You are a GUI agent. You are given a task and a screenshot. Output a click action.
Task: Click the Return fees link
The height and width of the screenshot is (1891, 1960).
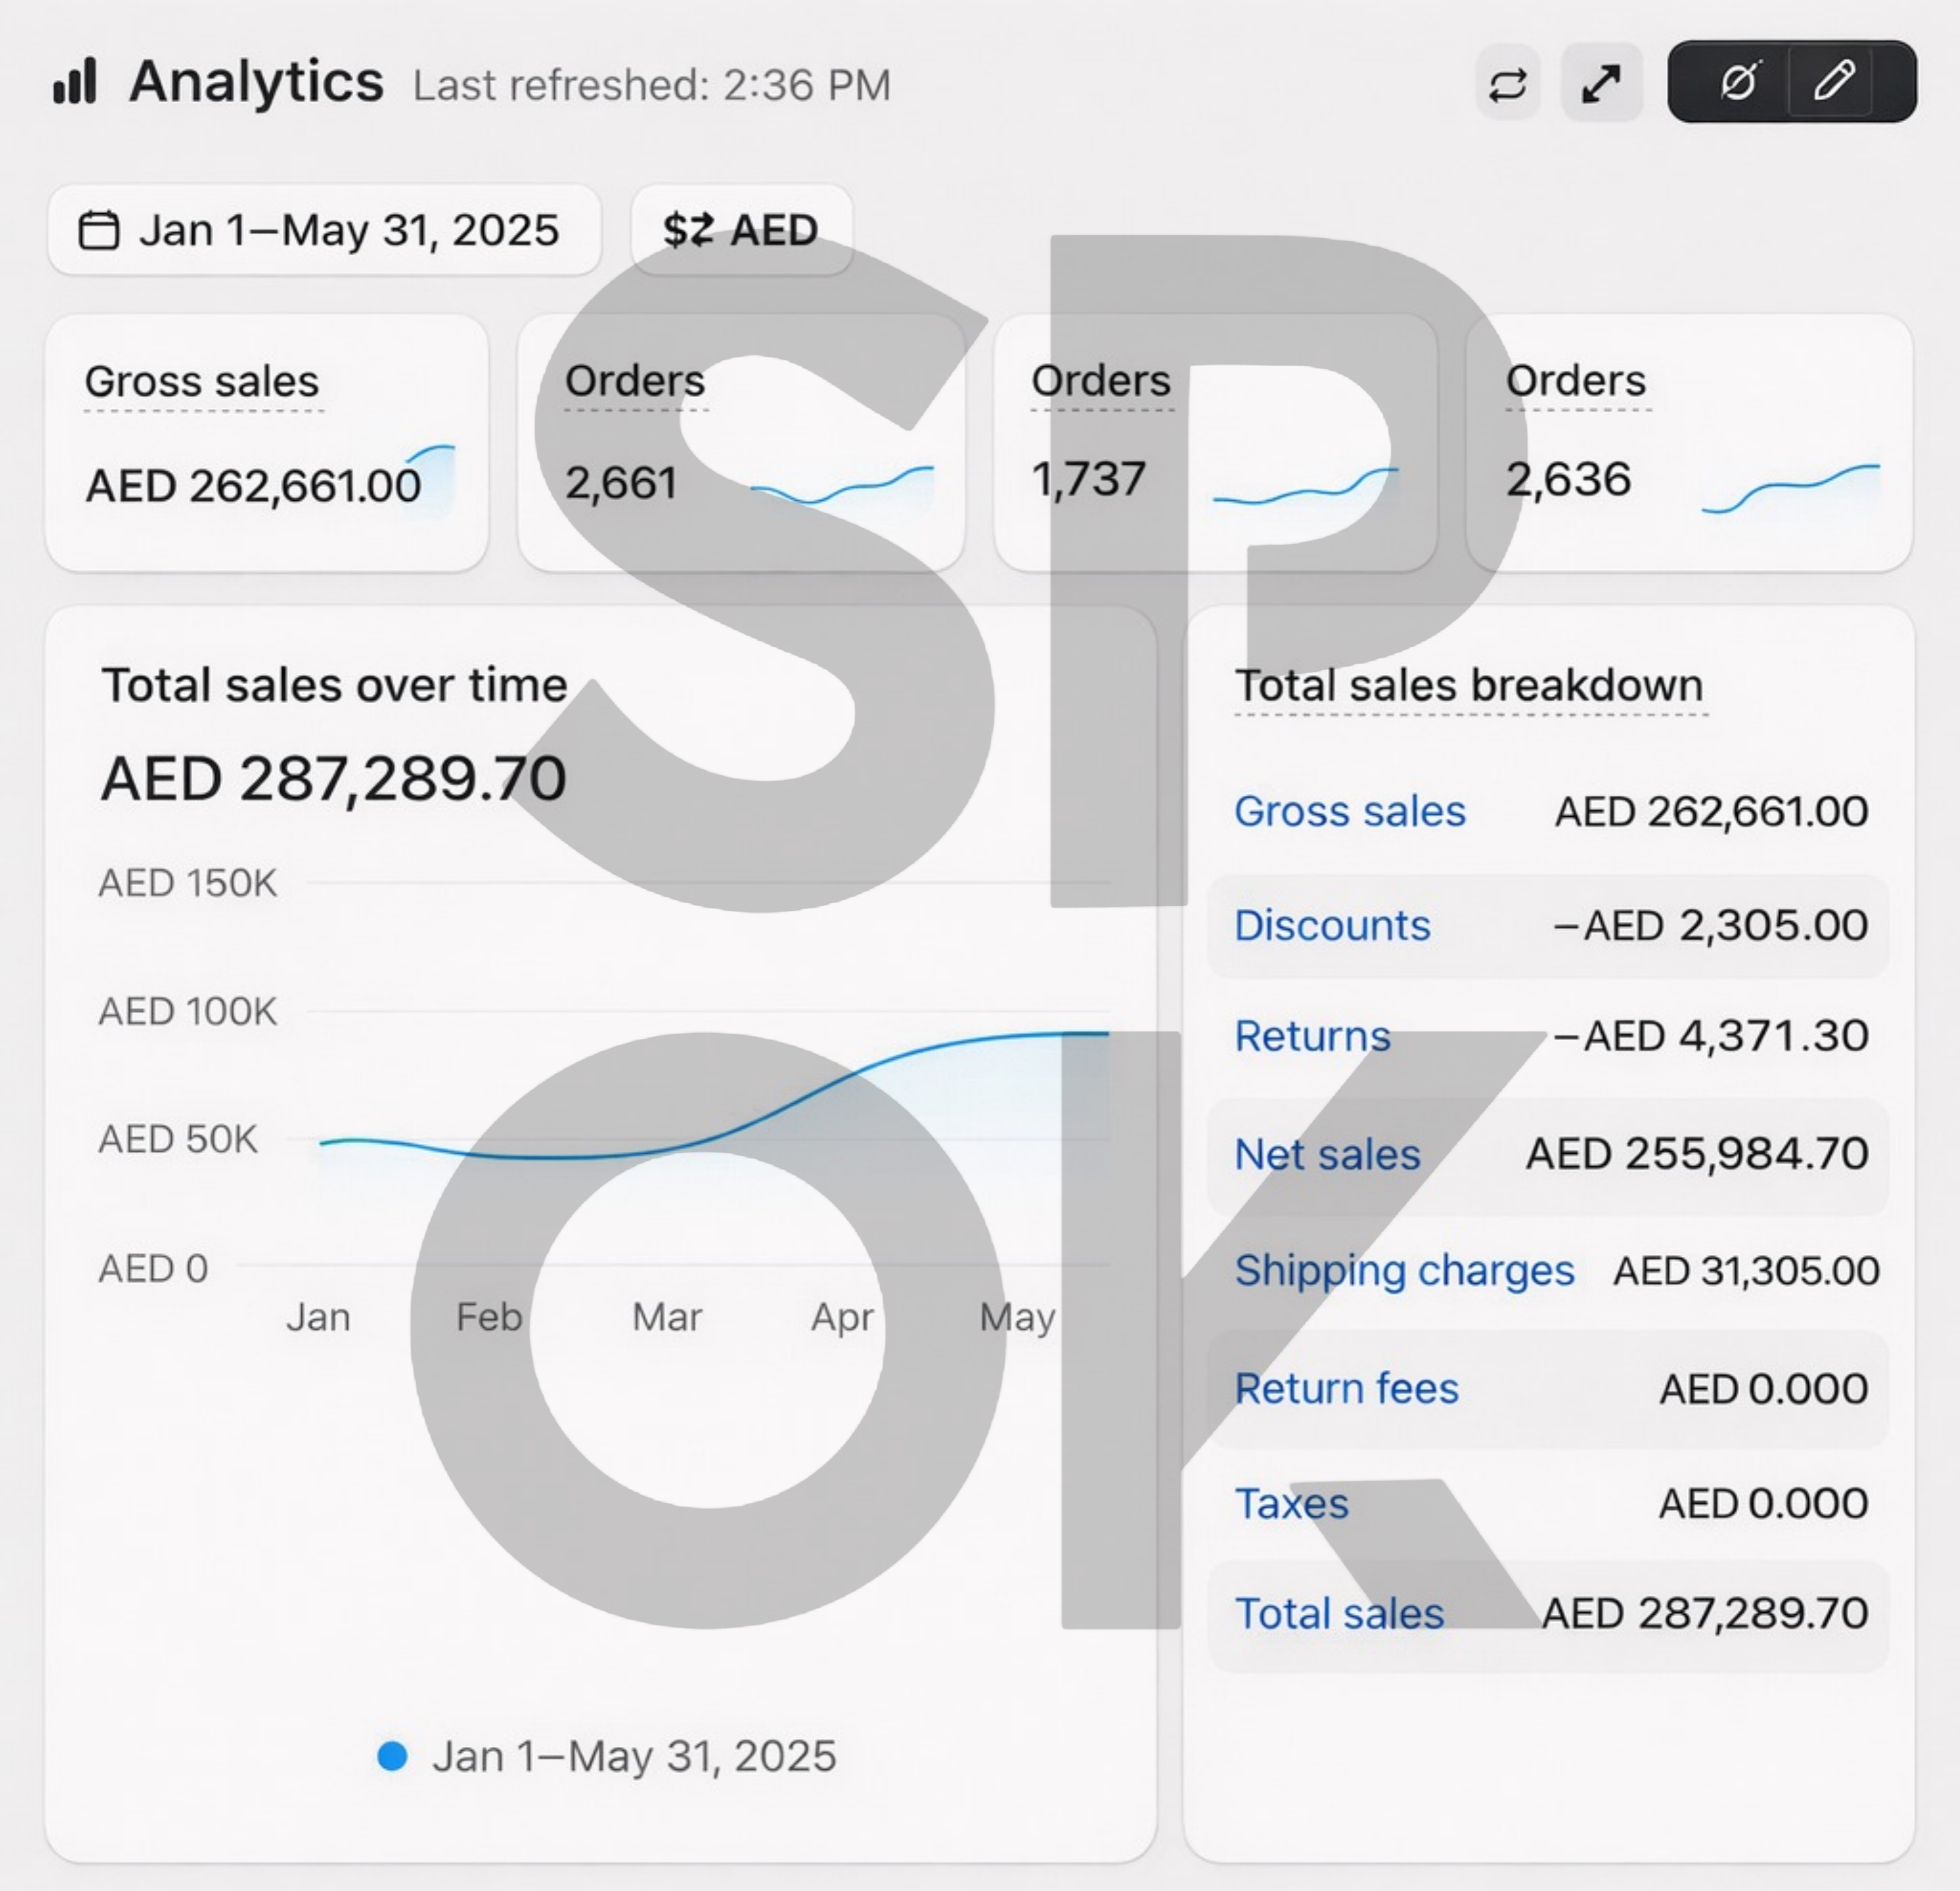1346,1388
